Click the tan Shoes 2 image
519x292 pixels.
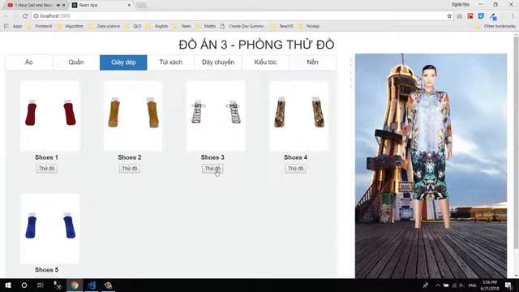coord(133,116)
